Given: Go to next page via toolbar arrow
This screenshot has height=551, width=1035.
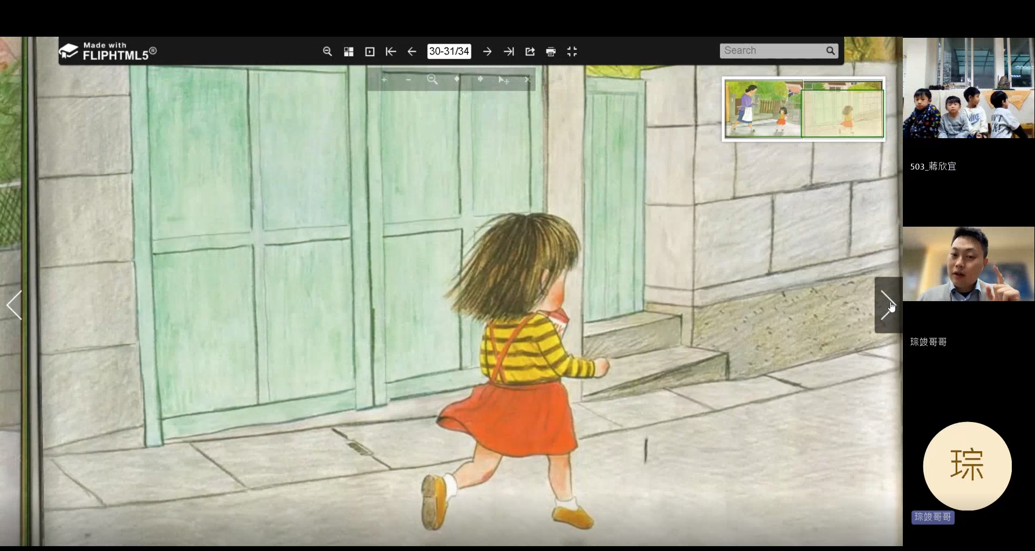Looking at the screenshot, I should 487,52.
